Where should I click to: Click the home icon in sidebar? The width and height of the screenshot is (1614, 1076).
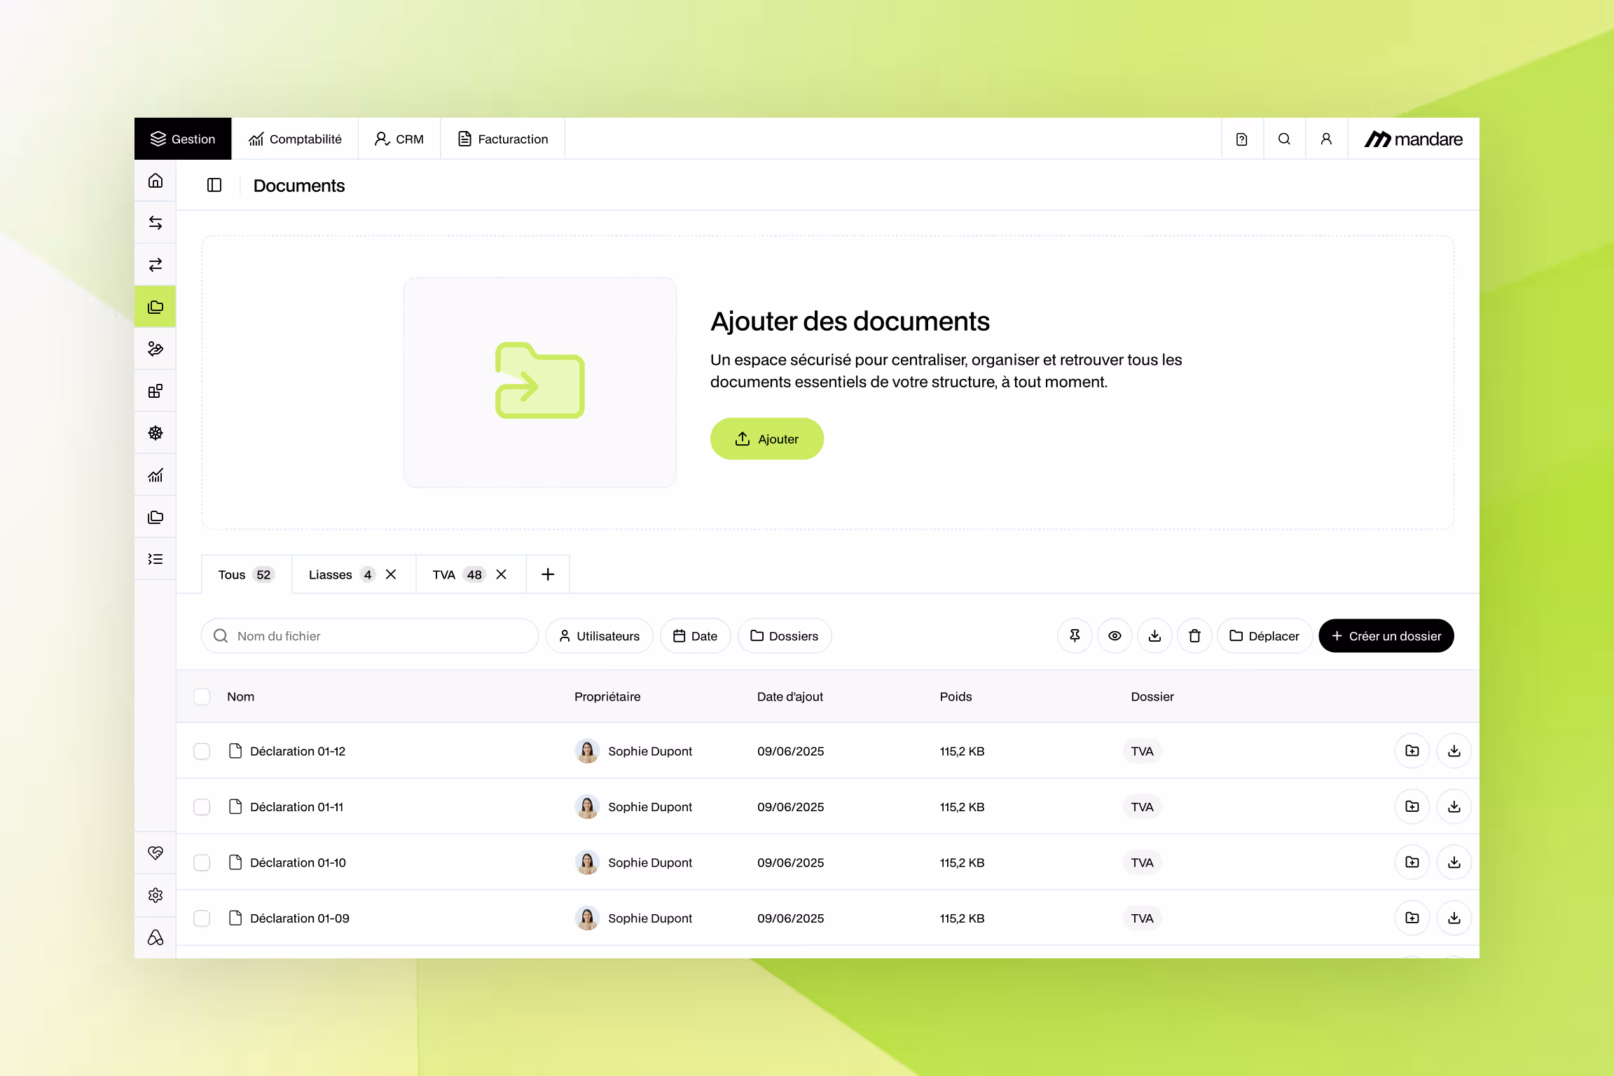coord(156,181)
